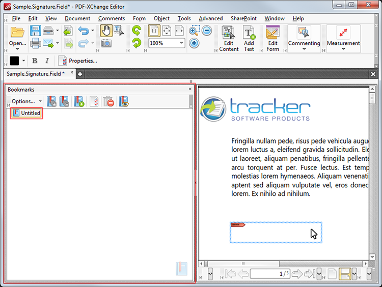Expand the Measurement toolbar dropdown
This screenshot has width=382, height=287.
click(x=343, y=49)
